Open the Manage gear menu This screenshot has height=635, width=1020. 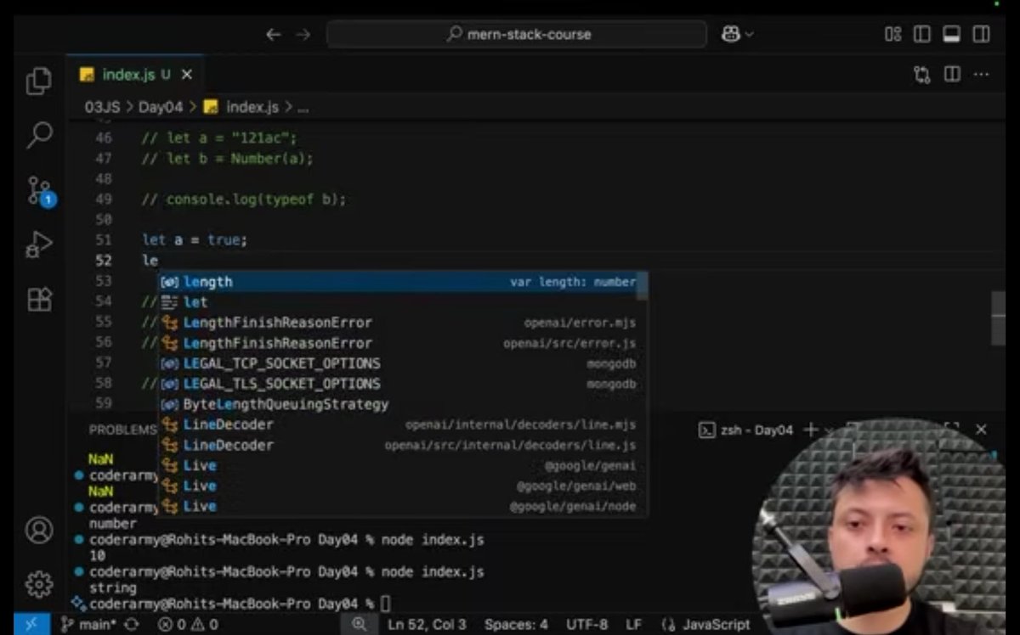coord(39,584)
